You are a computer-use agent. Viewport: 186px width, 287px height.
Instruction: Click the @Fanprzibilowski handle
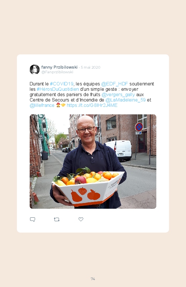(x=57, y=72)
